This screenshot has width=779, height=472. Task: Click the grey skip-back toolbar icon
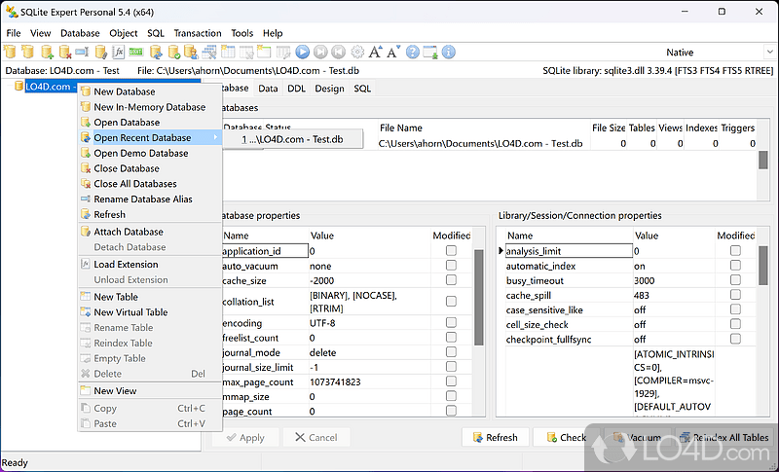tap(339, 52)
